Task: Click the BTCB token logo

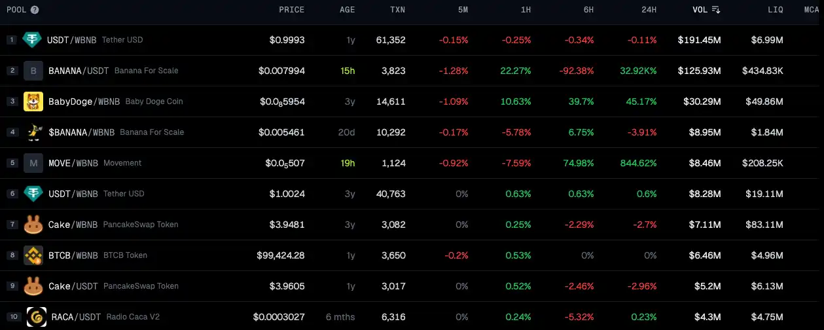Action: coord(33,255)
